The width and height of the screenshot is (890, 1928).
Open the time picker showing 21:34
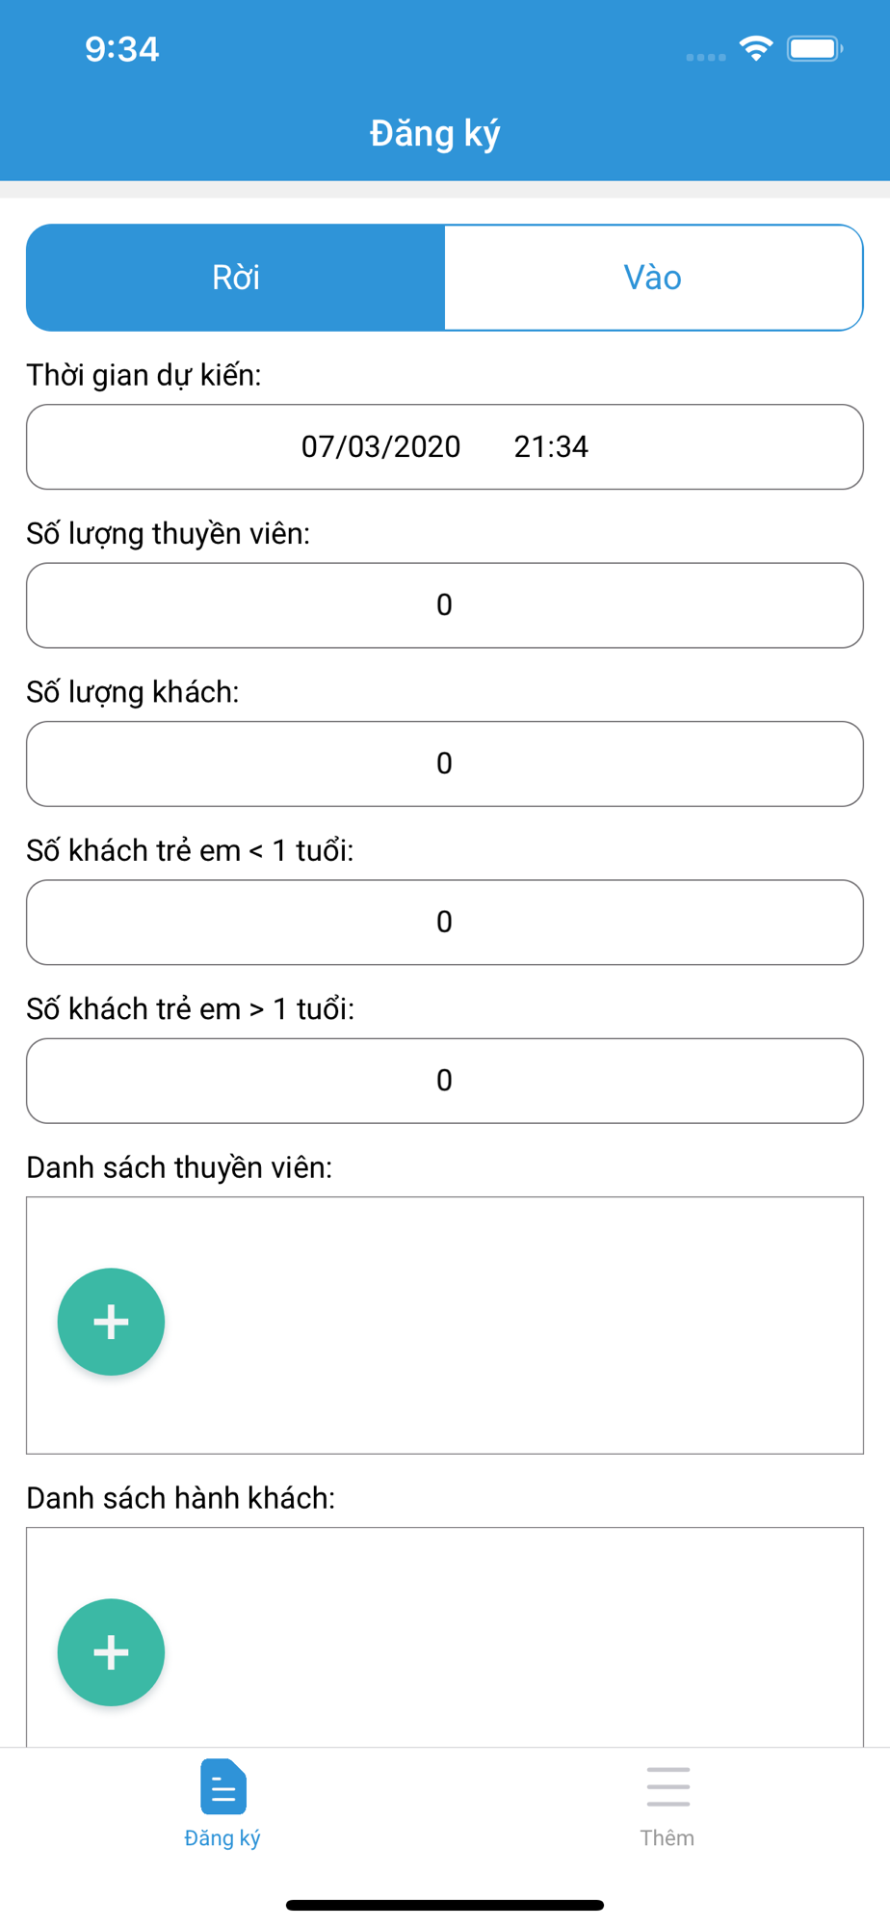(x=551, y=447)
